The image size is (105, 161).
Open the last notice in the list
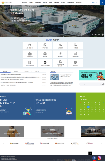click(x=8, y=85)
